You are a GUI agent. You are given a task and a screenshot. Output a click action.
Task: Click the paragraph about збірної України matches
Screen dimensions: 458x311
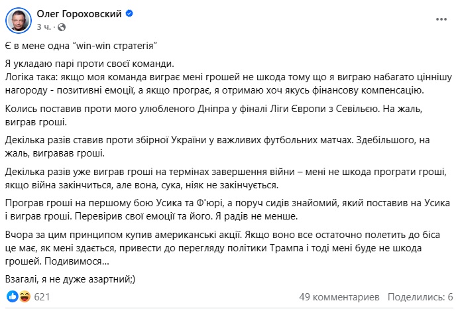[217, 147]
